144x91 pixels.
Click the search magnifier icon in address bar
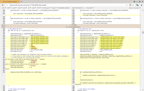click(x=127, y=5)
